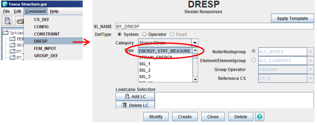This screenshot has height=125, width=317.
Task: Select SIG_2 in Type list
Action: point(165,70)
